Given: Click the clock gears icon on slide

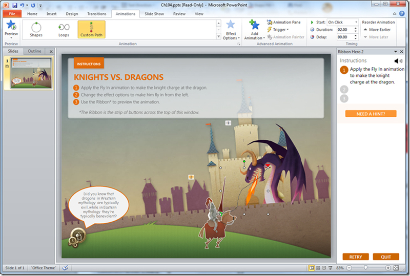Looking at the screenshot, I should point(76,237).
